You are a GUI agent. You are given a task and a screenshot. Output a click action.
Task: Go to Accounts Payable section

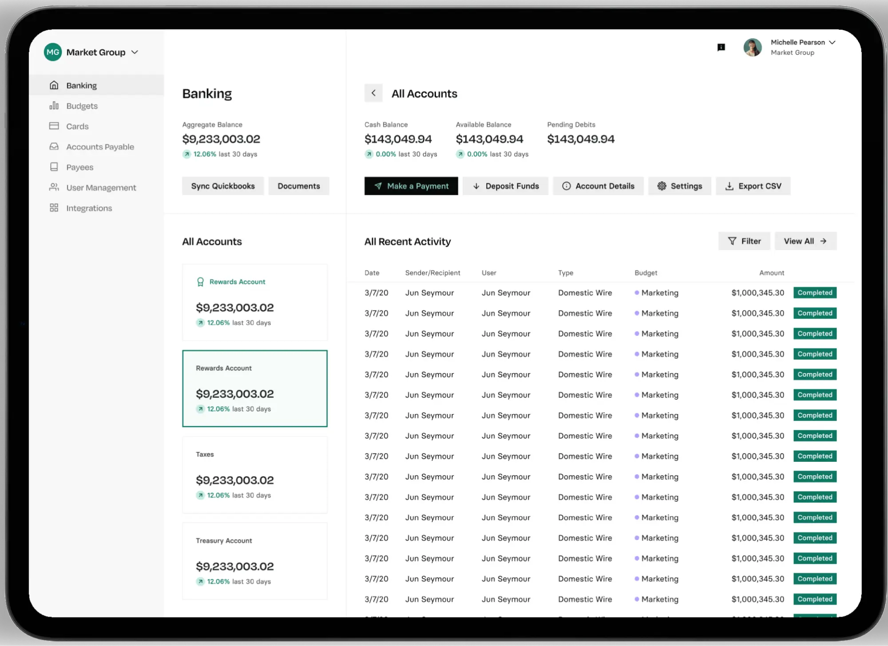pyautogui.click(x=100, y=147)
